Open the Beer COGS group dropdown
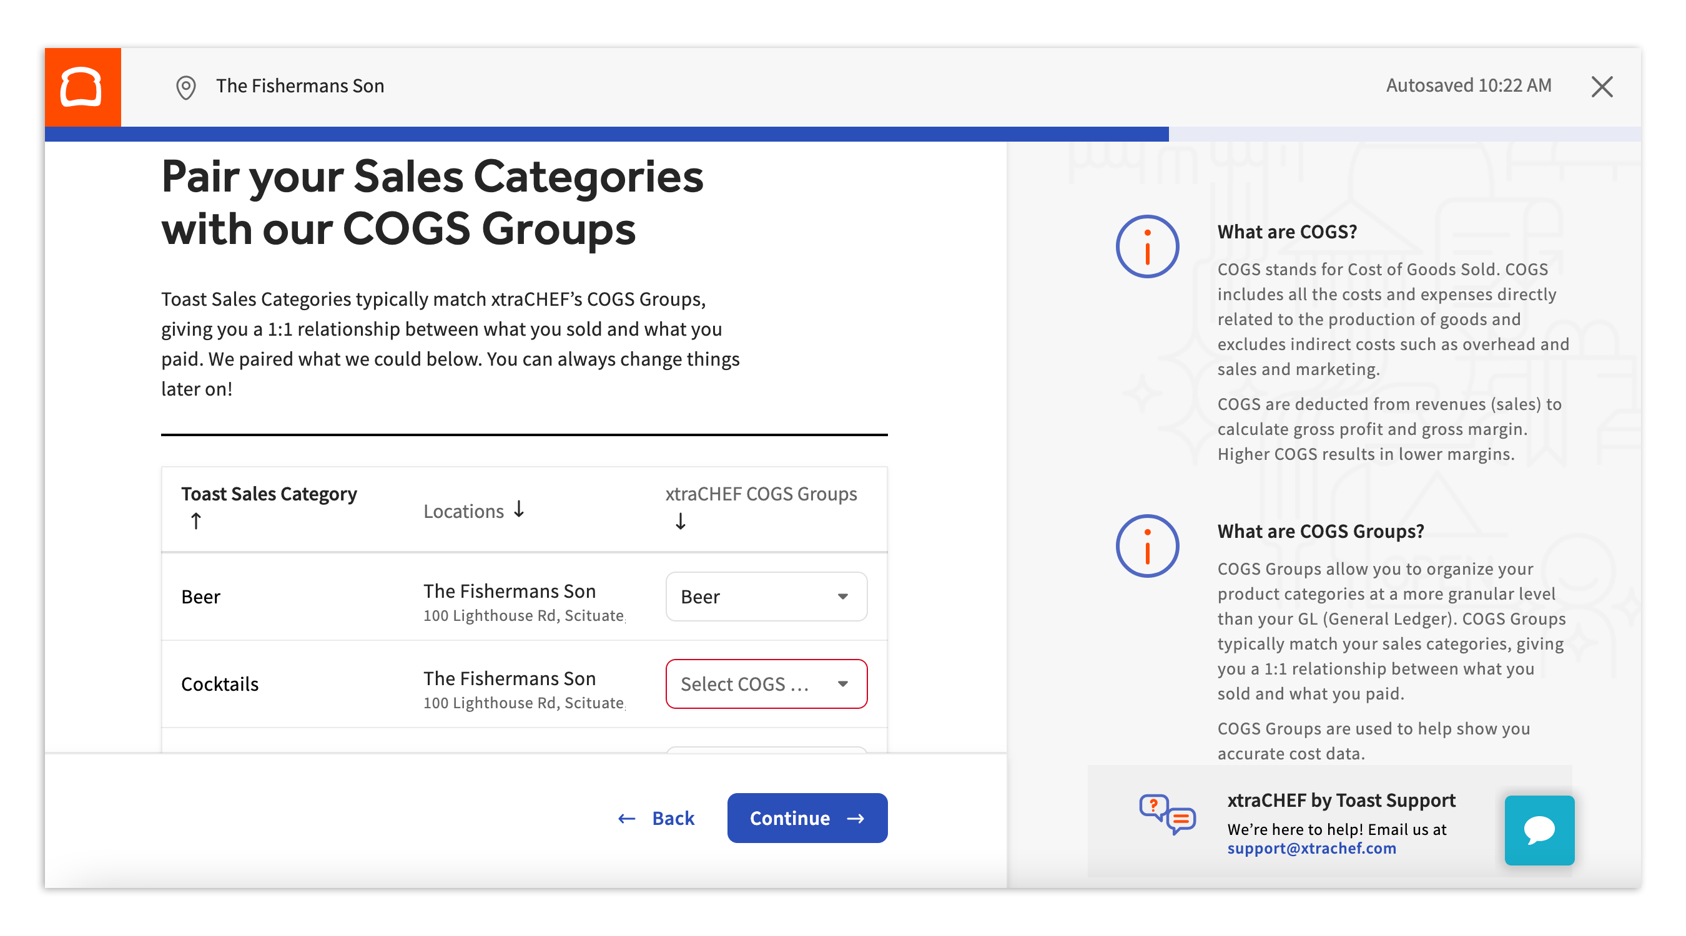Viewport: 1686px width, 936px height. (x=766, y=597)
